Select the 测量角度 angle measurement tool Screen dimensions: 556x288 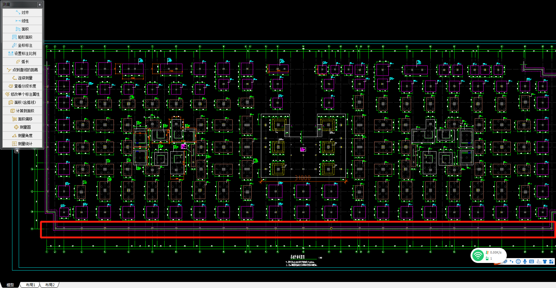(x=22, y=136)
